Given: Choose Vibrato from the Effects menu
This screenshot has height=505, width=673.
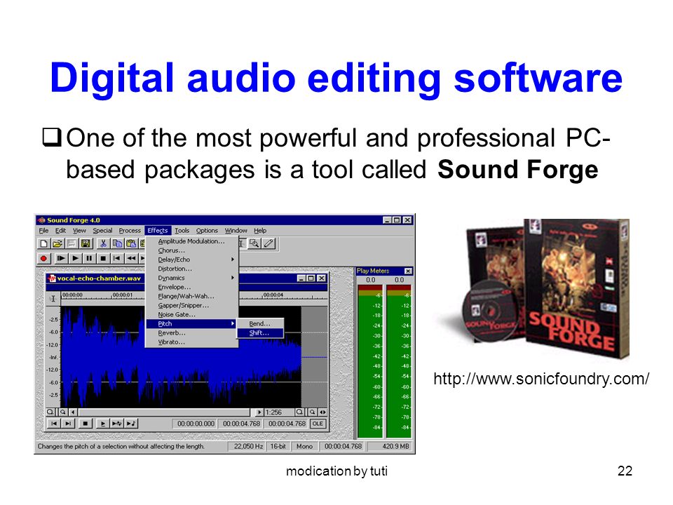Looking at the screenshot, I should point(192,342).
